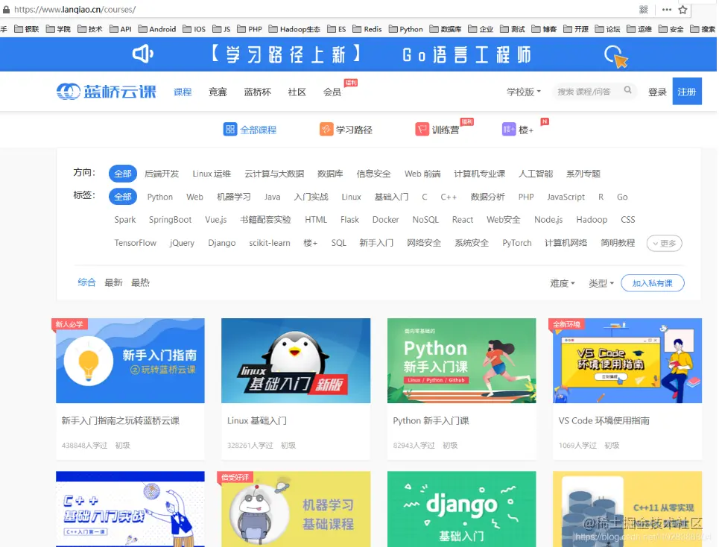Click the 训练营 red flag icon
Image resolution: width=719 pixels, height=547 pixels.
point(422,130)
